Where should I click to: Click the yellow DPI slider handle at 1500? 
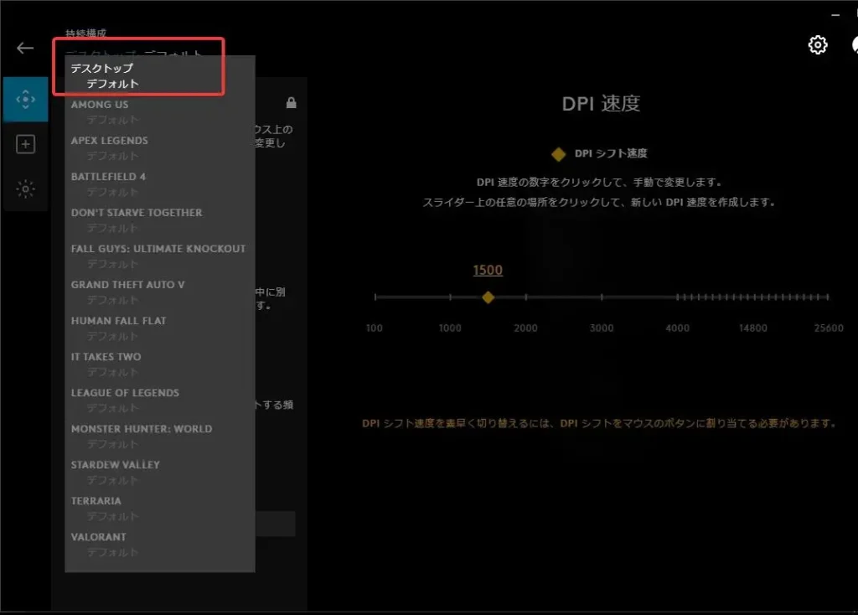pyautogui.click(x=488, y=297)
